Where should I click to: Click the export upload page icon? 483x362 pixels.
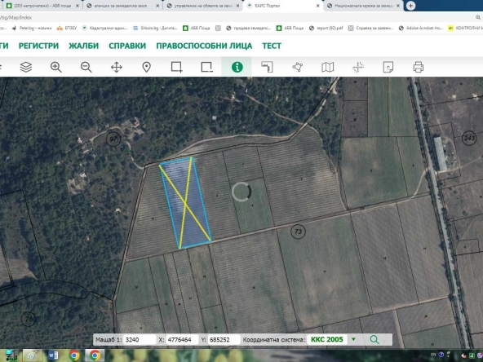388,67
